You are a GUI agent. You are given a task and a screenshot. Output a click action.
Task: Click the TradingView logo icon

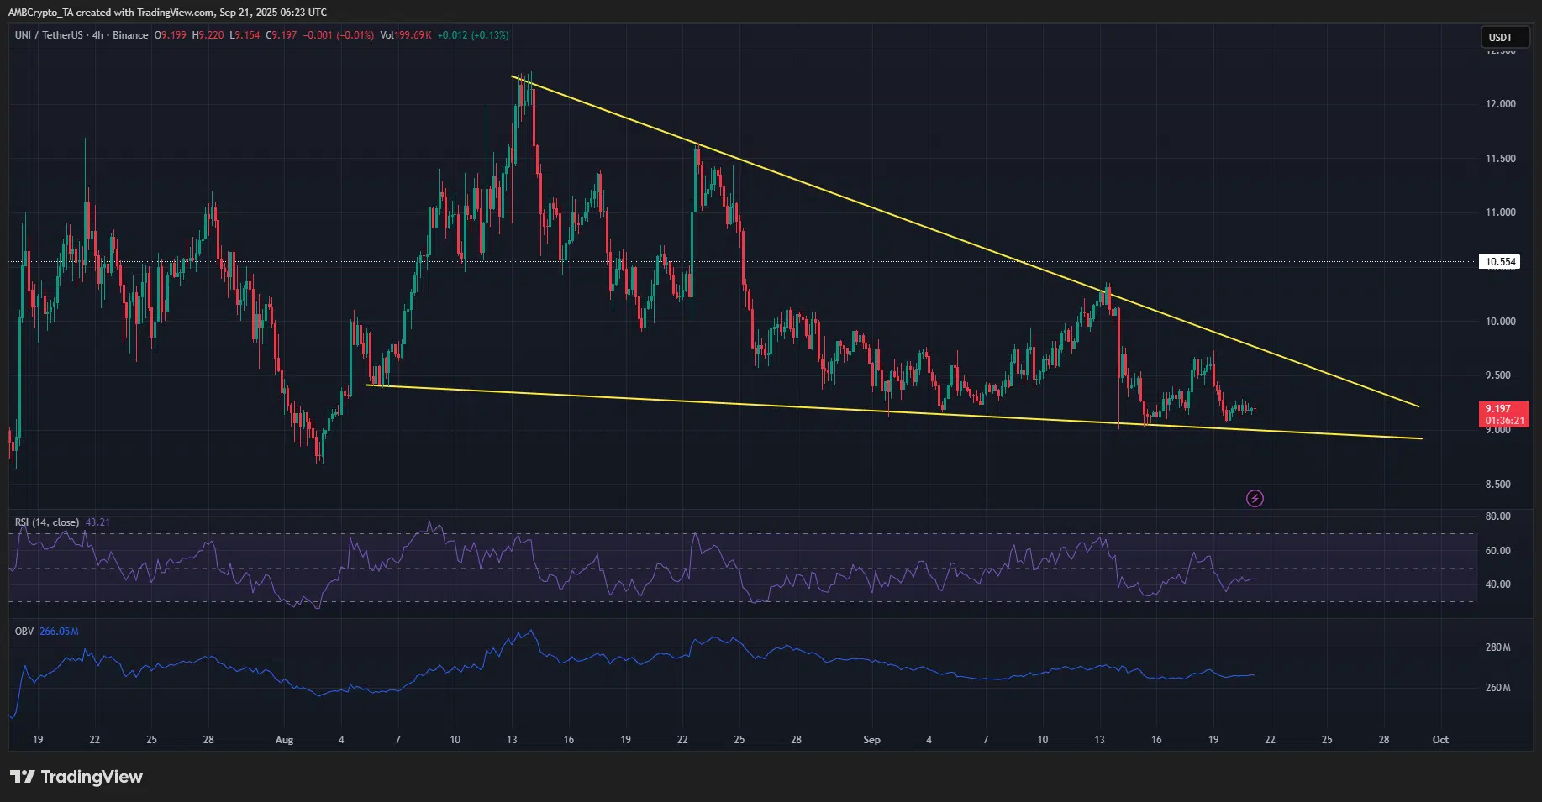pyautogui.click(x=23, y=777)
